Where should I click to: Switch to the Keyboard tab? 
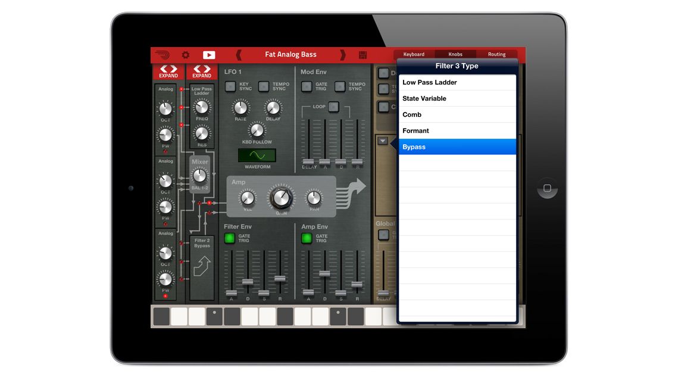pyautogui.click(x=413, y=54)
